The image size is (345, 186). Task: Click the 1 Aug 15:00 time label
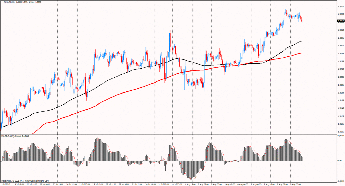coord(190,185)
